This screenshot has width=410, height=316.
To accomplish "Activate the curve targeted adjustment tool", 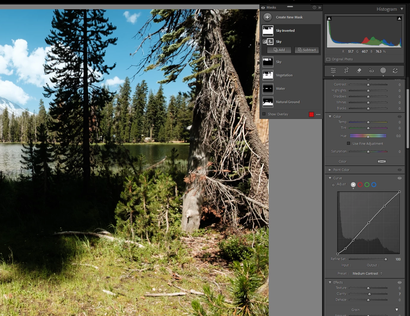I will (333, 185).
